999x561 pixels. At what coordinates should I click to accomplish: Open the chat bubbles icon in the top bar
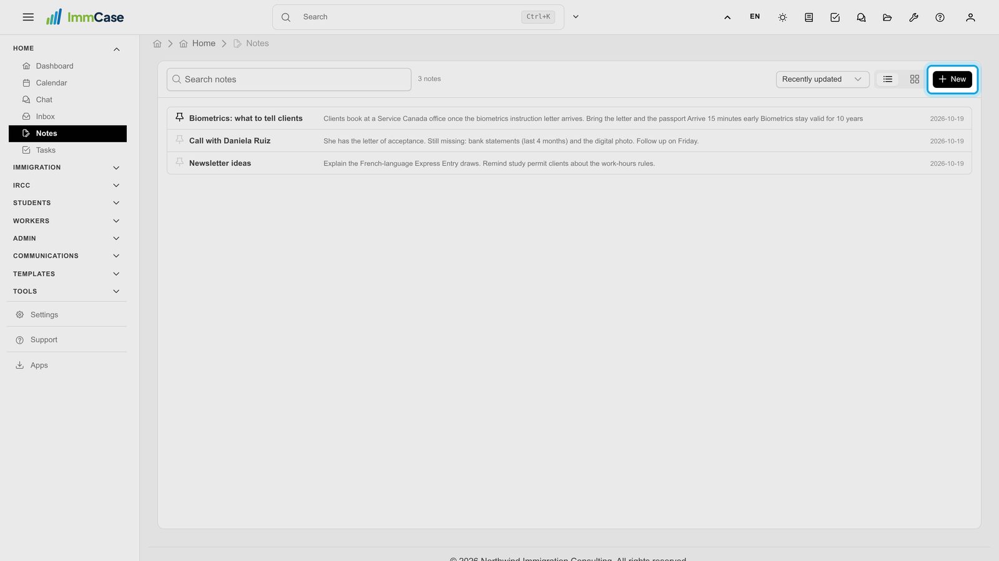click(x=861, y=17)
